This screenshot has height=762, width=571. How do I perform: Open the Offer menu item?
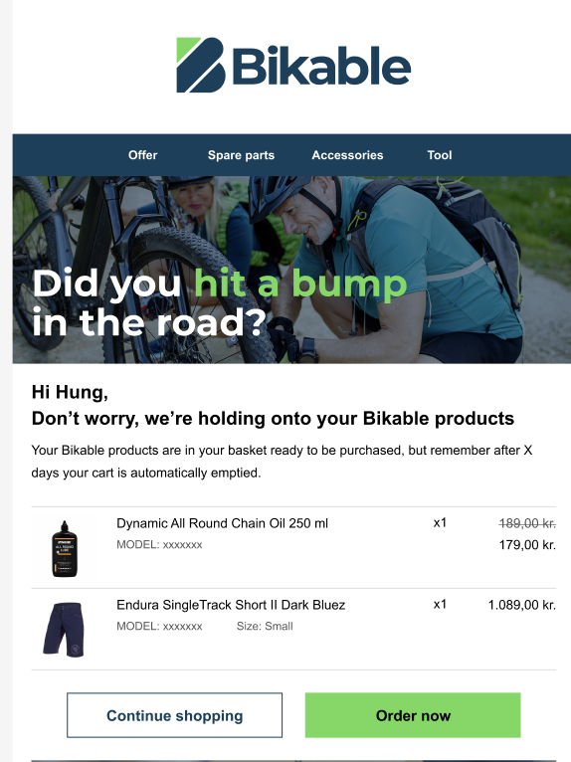click(143, 155)
